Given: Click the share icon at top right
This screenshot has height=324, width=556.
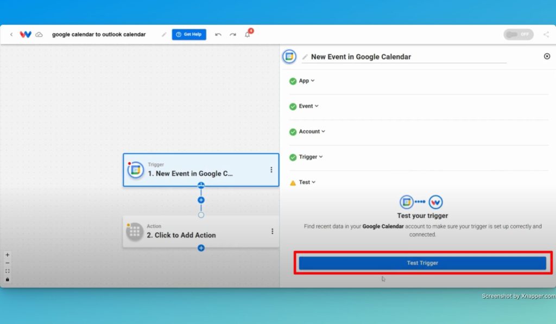Looking at the screenshot, I should coord(546,34).
